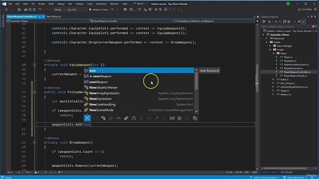Image resolution: width=319 pixels, height=179 pixels.
Task: Collapse the EquipWeapon method outlining box
Action: (34, 65)
